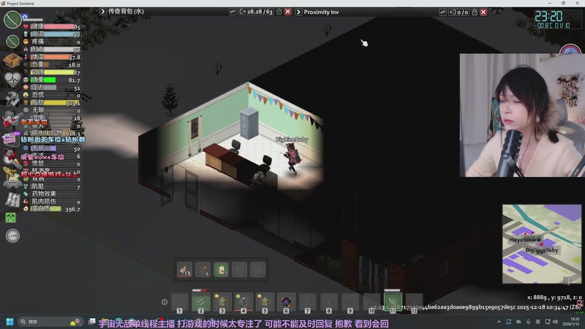Select hotbar slot 3 backpack

click(x=222, y=302)
